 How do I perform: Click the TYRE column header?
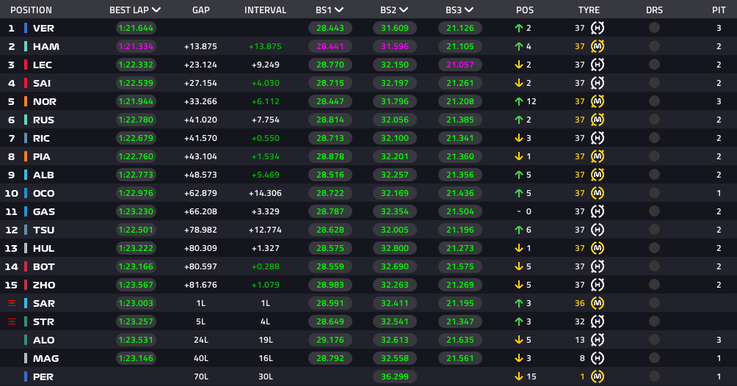coord(589,10)
